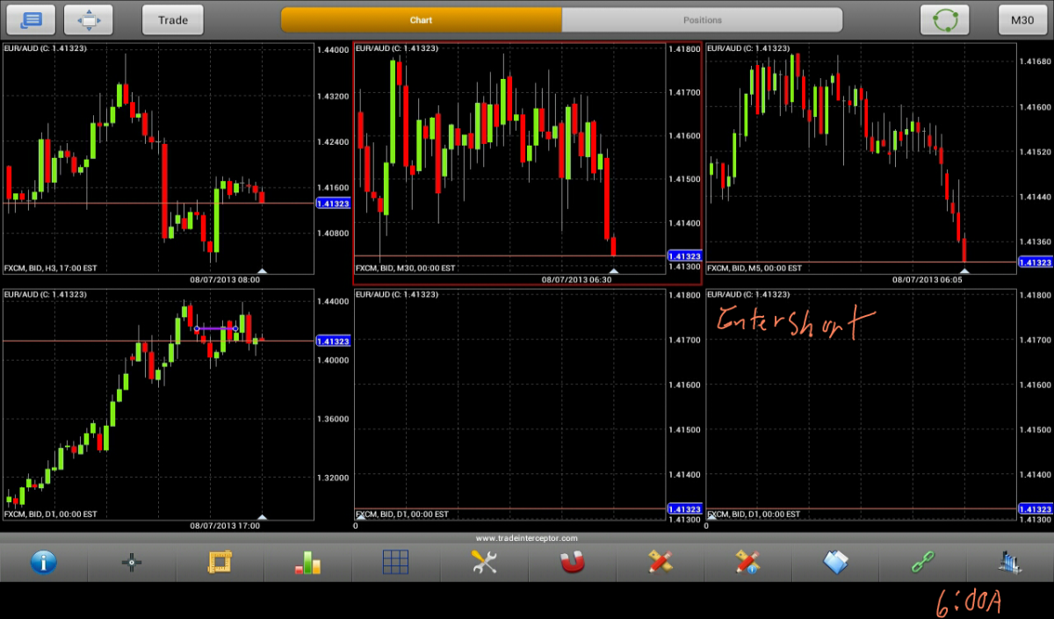Click scroll-to-end triangle in D1 candlestick chart
Screen dimensions: 1054x619
[262, 516]
